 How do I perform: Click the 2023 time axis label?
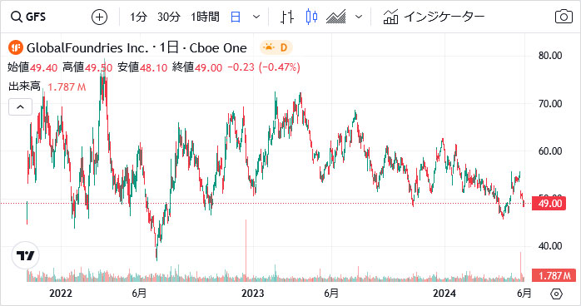[253, 294]
